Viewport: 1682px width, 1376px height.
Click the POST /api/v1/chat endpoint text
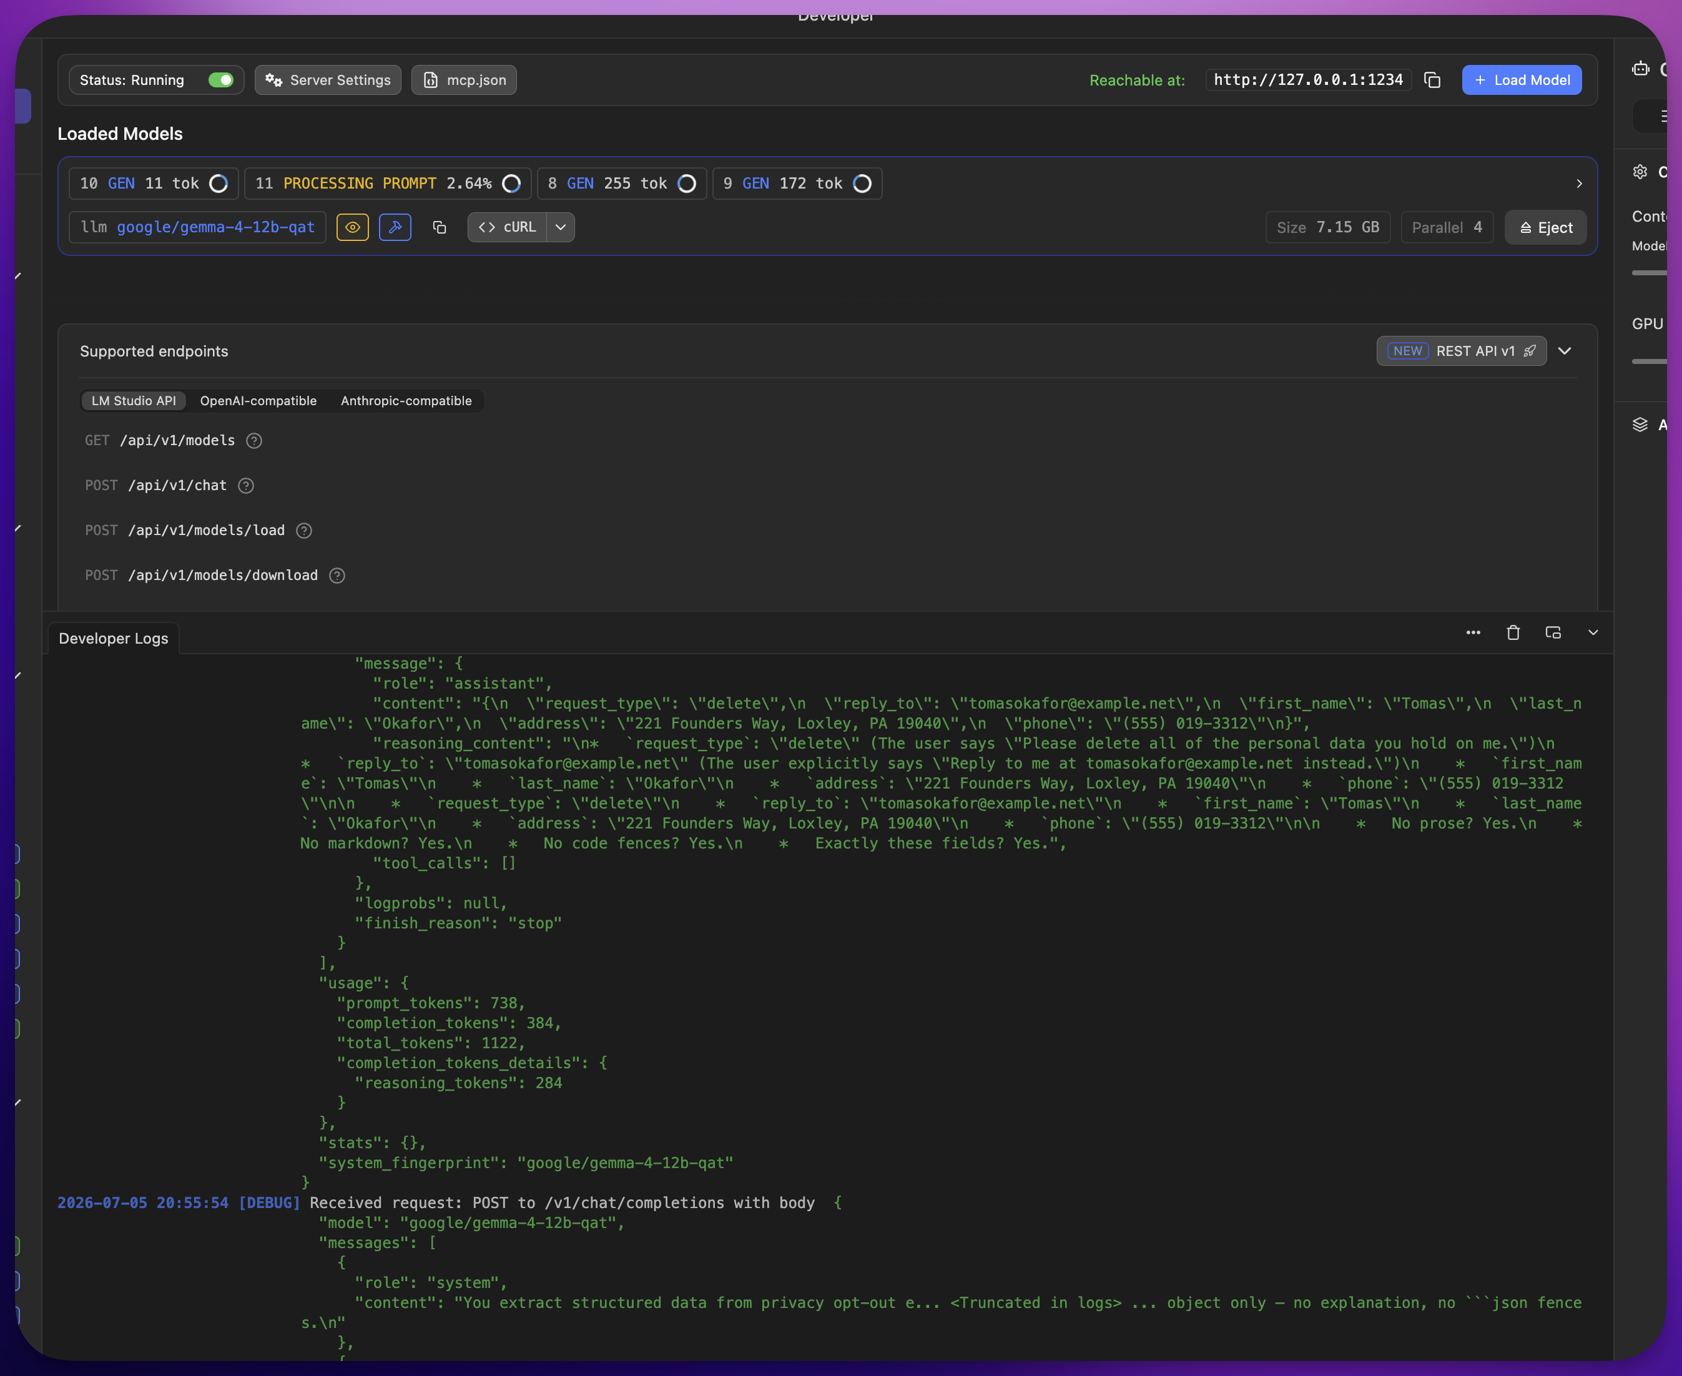tap(155, 486)
